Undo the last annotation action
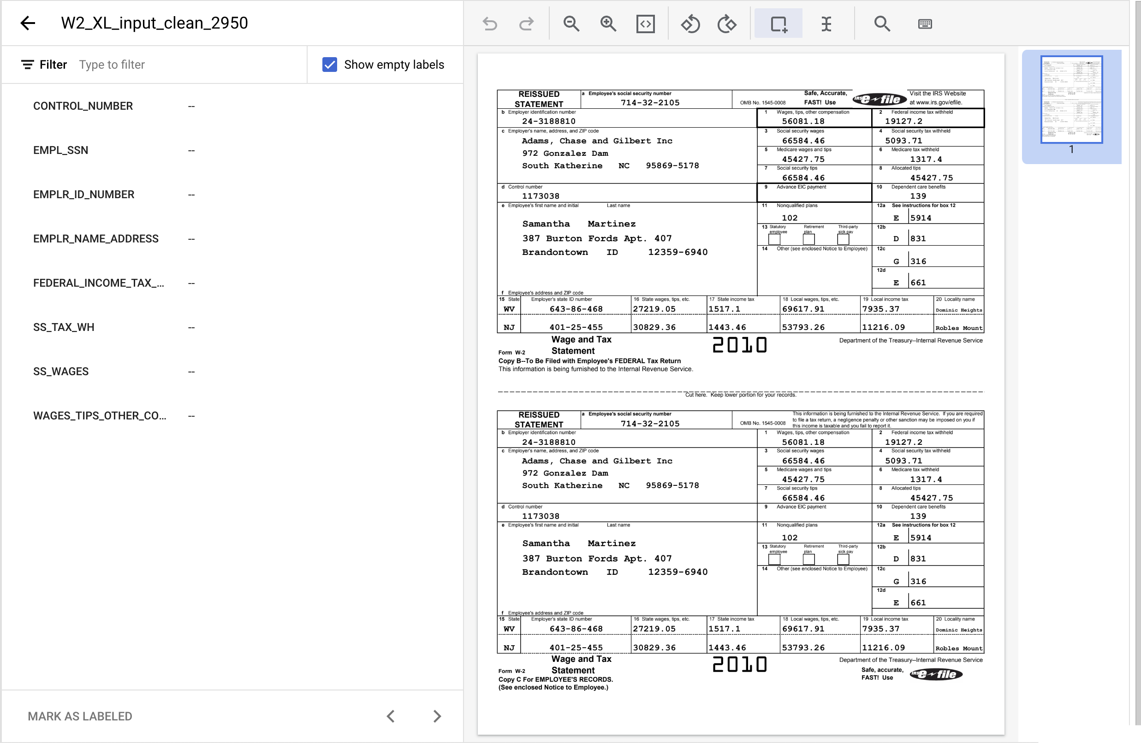 (x=490, y=23)
